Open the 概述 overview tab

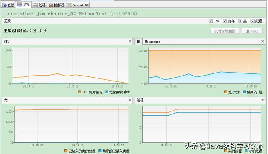(x=8, y=5)
